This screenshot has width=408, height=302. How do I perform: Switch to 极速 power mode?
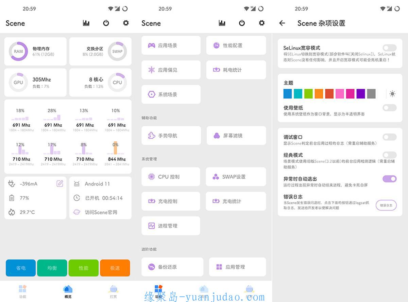pyautogui.click(x=115, y=268)
